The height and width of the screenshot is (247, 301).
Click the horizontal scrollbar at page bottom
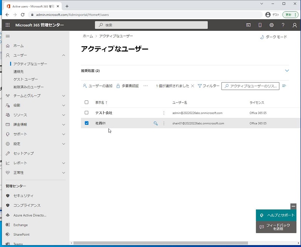tap(161, 243)
